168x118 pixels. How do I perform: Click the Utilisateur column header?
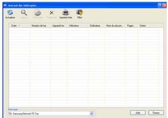pos(78,26)
